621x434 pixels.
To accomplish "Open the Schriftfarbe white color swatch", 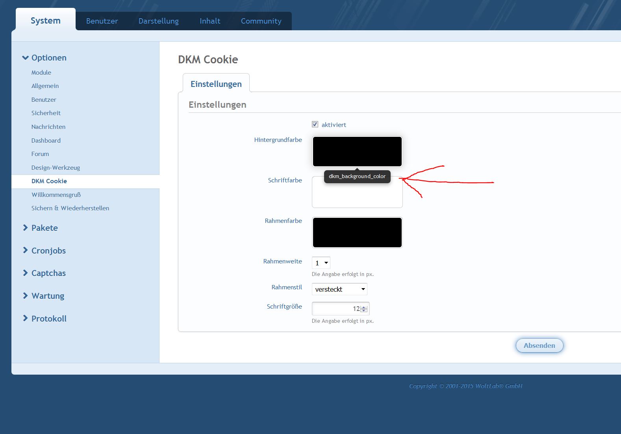I will coord(357,192).
